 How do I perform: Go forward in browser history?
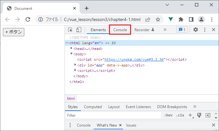18,19
